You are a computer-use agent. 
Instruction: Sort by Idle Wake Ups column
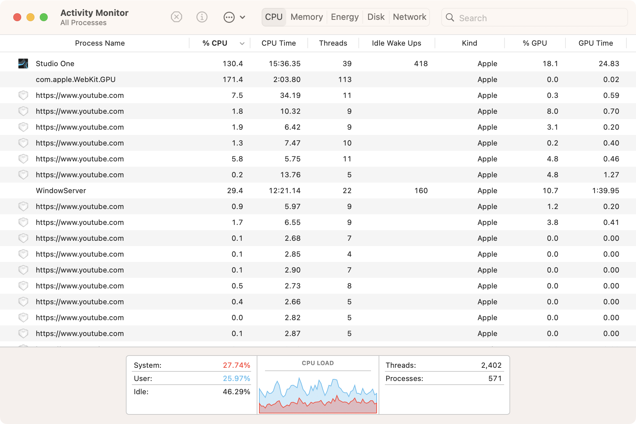396,43
